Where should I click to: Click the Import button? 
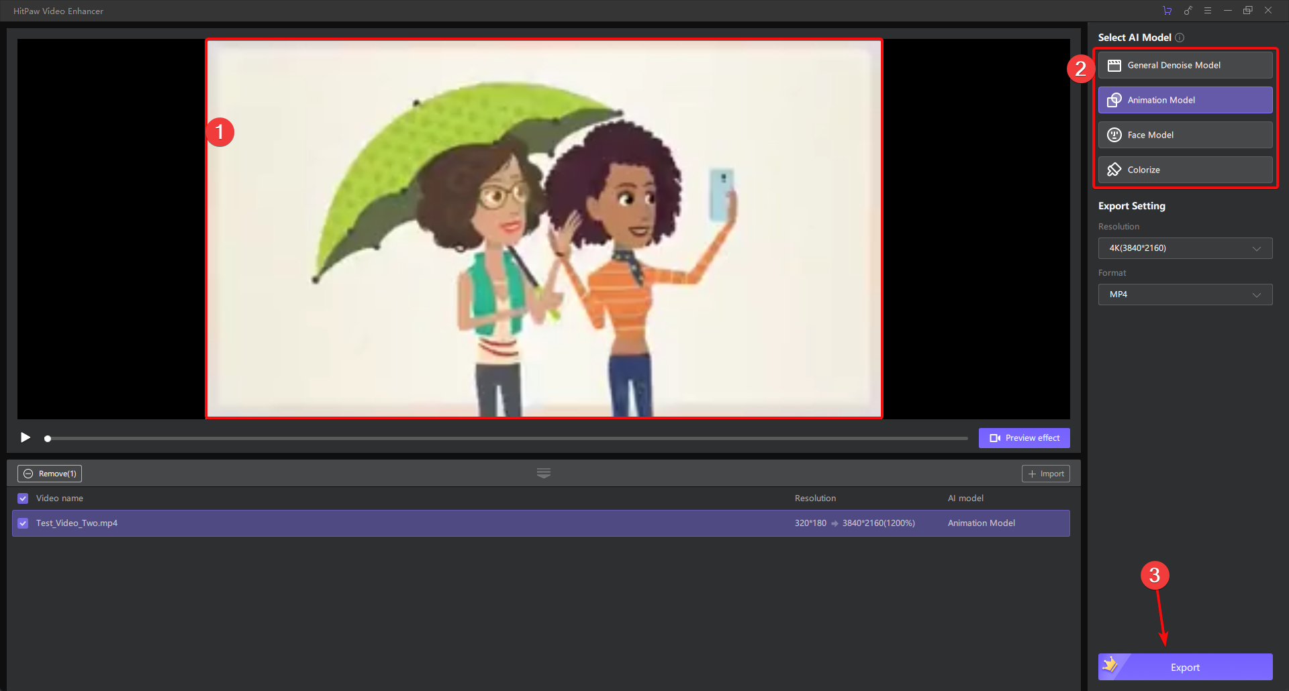pyautogui.click(x=1045, y=474)
